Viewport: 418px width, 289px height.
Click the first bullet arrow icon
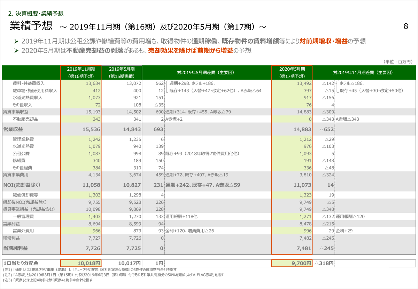(16, 41)
